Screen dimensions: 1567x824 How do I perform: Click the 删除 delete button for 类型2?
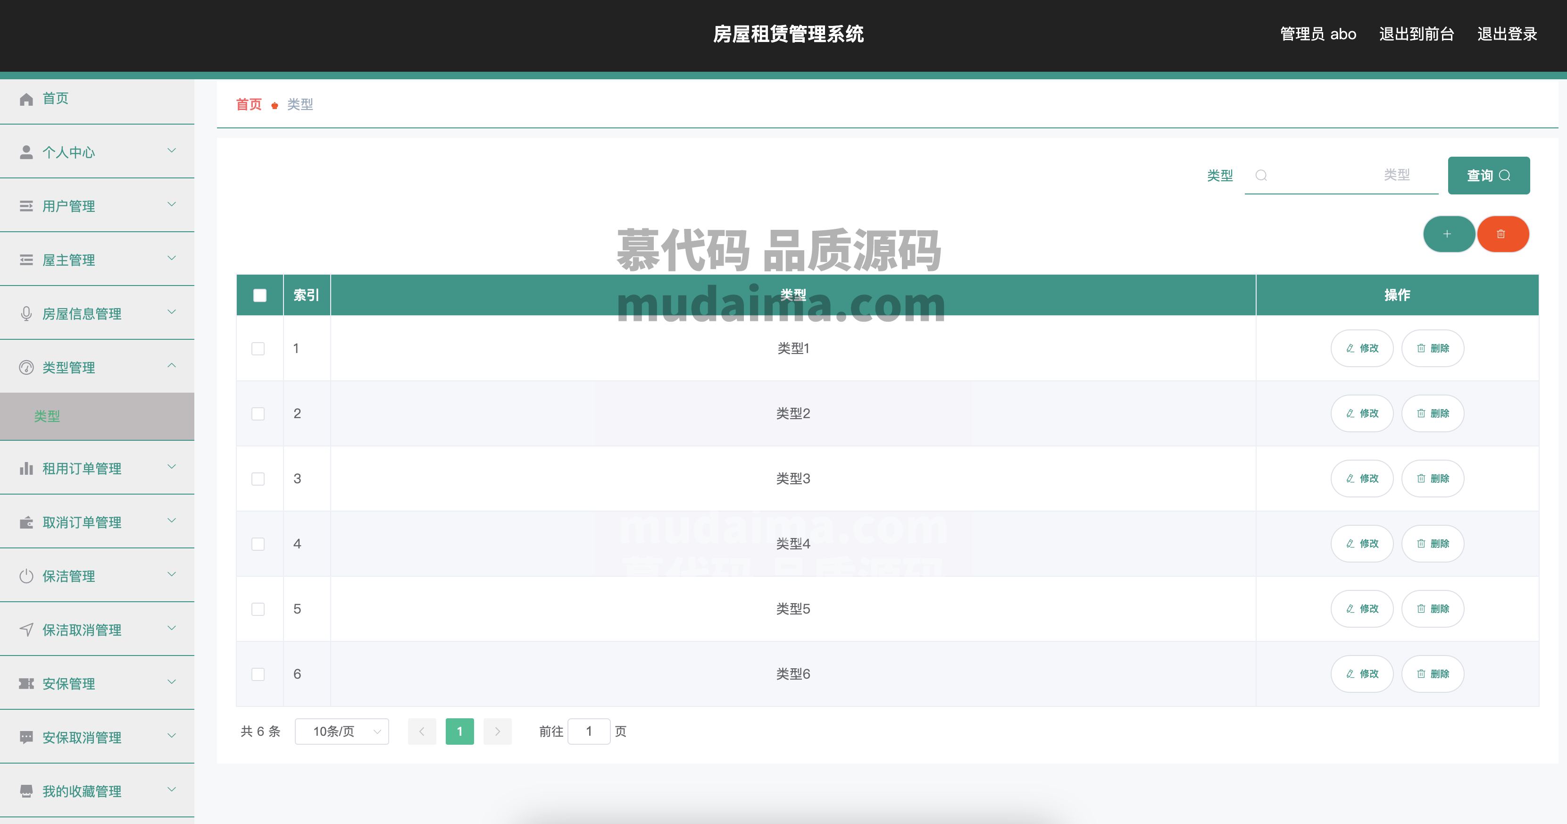point(1433,413)
